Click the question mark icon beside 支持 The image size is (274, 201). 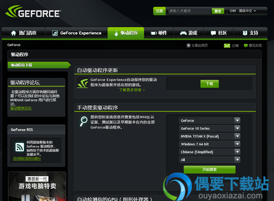[x=245, y=33]
